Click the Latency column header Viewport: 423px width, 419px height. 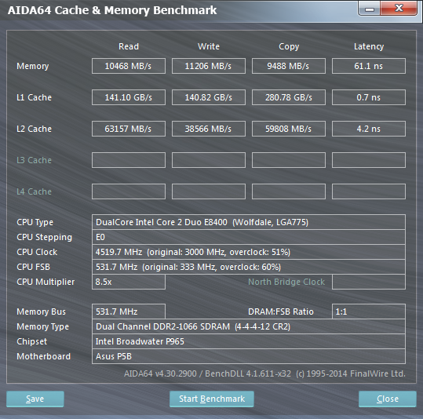point(369,46)
